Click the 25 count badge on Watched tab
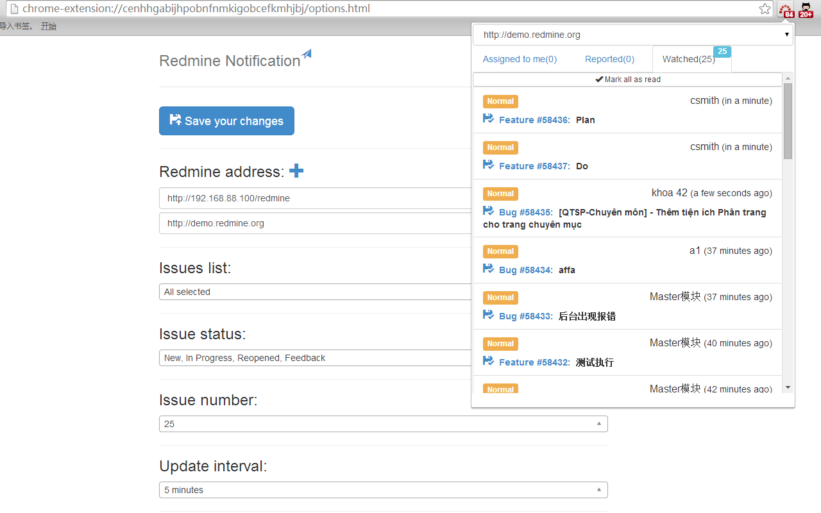Image resolution: width=821 pixels, height=513 pixels. 722,51
